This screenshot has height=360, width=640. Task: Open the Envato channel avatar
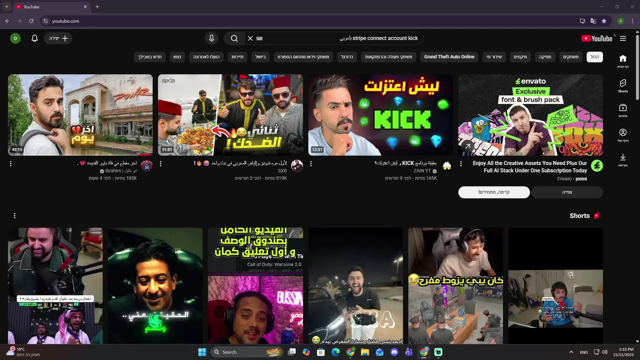[596, 165]
